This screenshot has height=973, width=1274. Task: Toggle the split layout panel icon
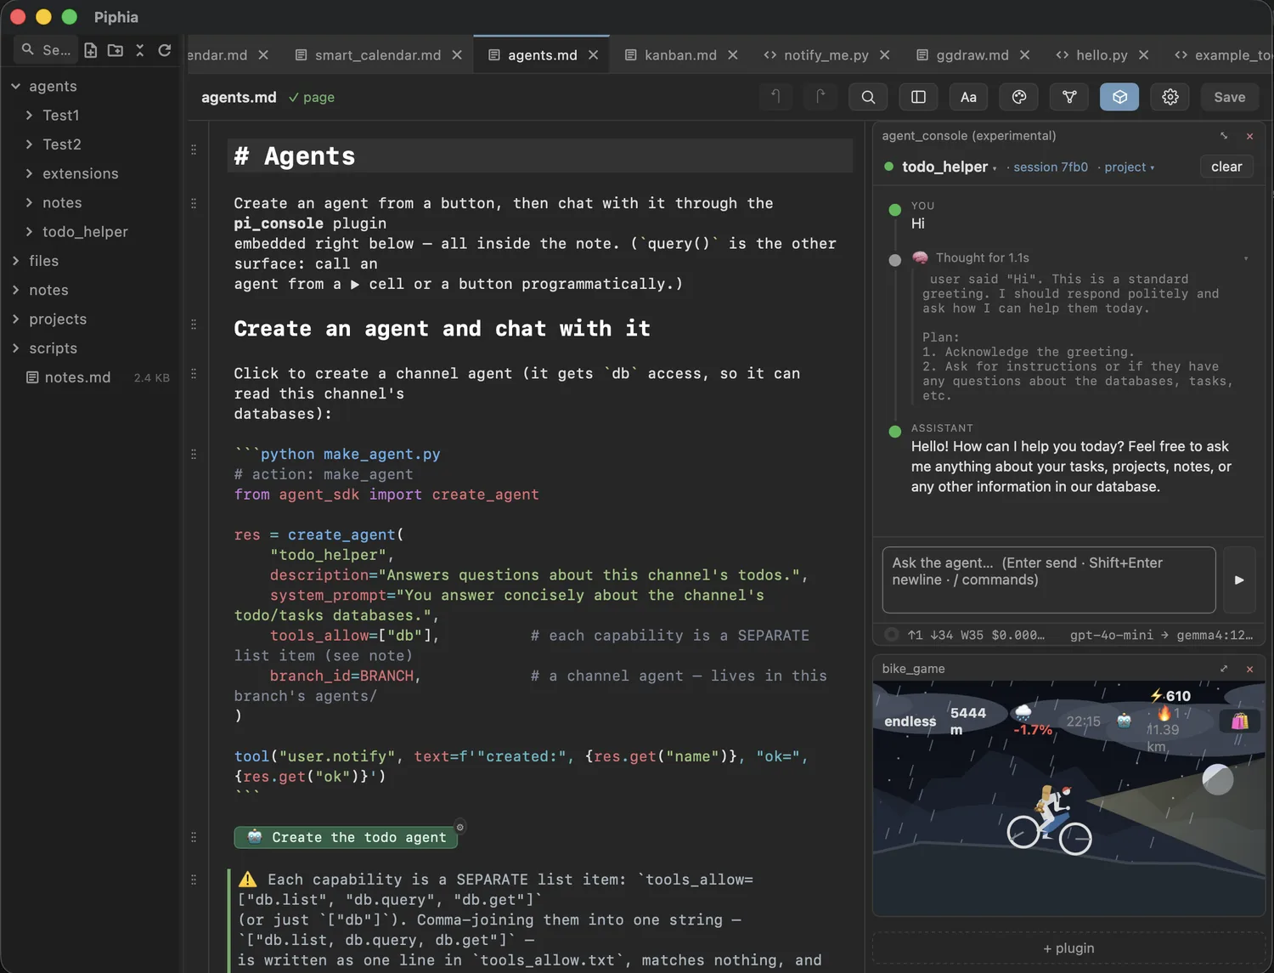tap(918, 97)
